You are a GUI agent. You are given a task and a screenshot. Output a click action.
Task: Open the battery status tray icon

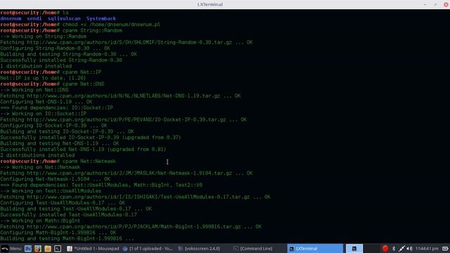445,248
